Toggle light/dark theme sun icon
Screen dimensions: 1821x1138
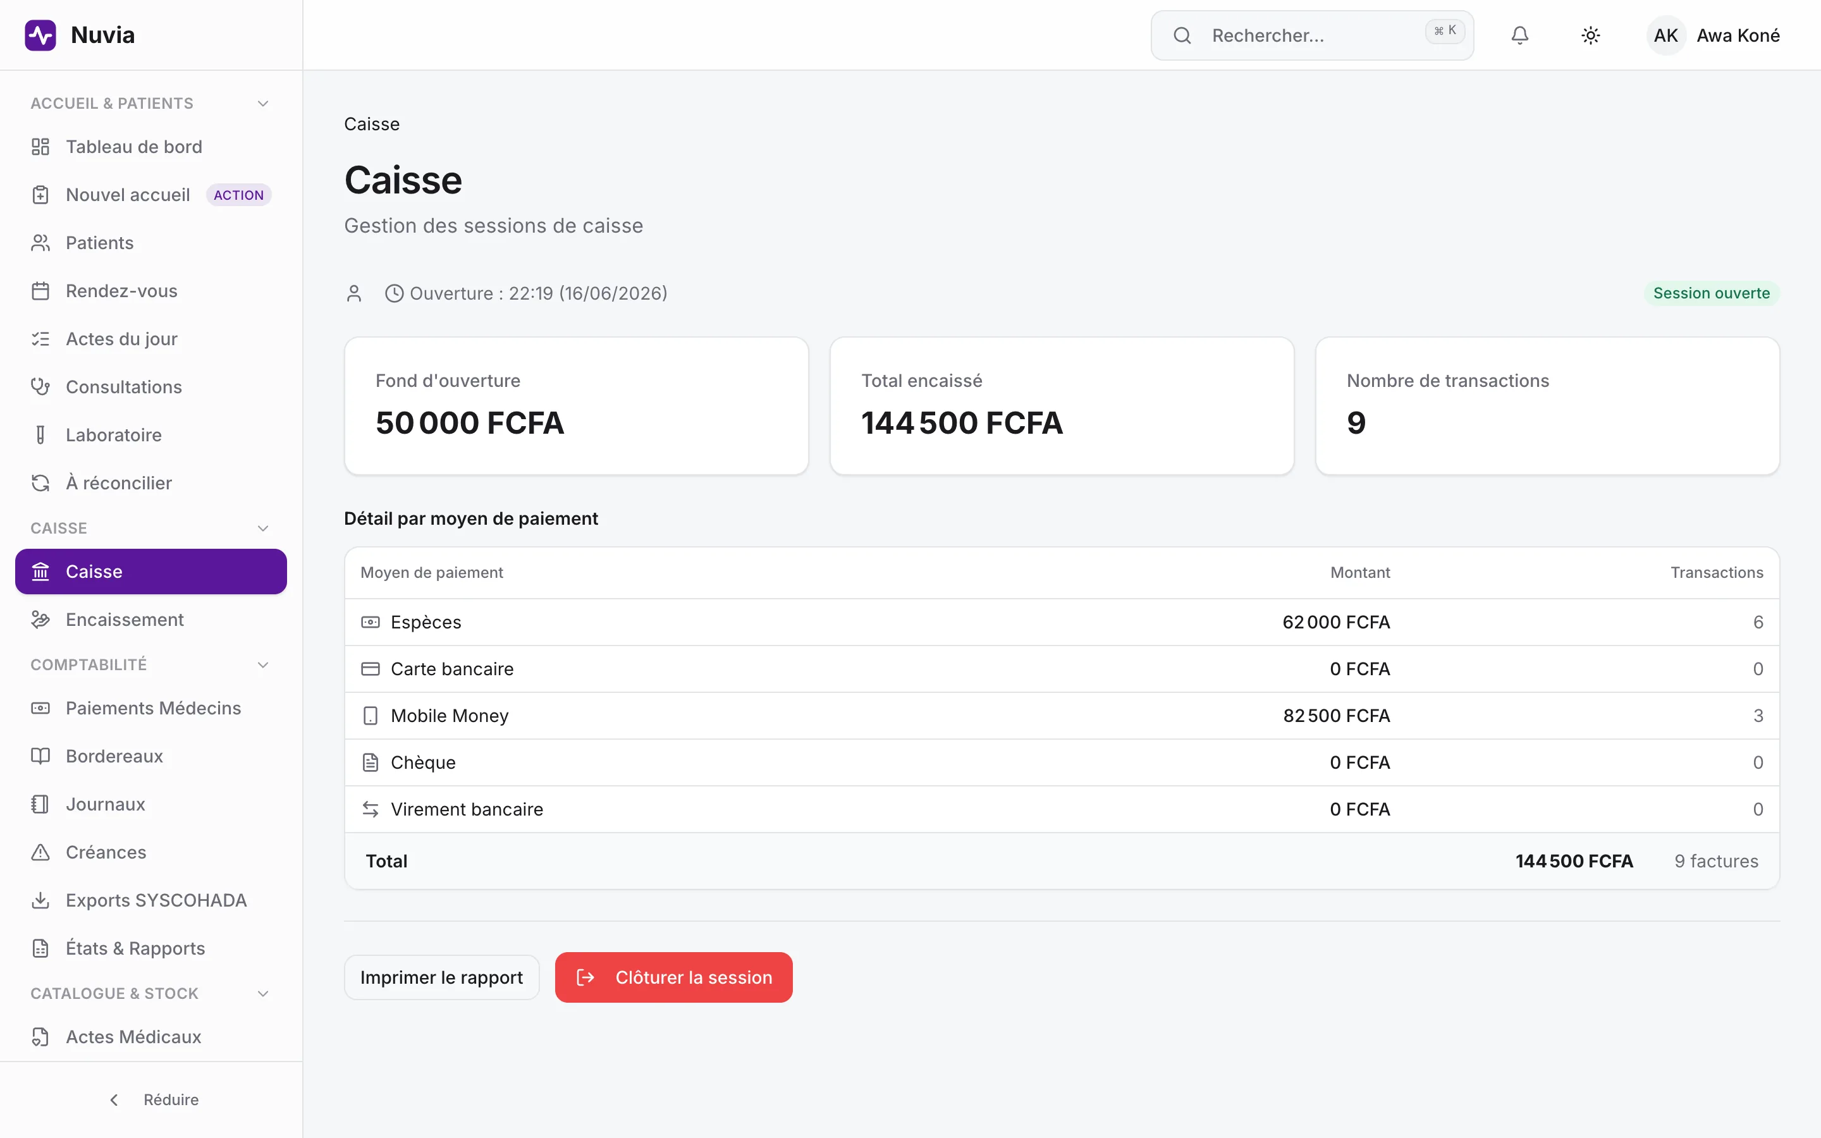tap(1590, 35)
